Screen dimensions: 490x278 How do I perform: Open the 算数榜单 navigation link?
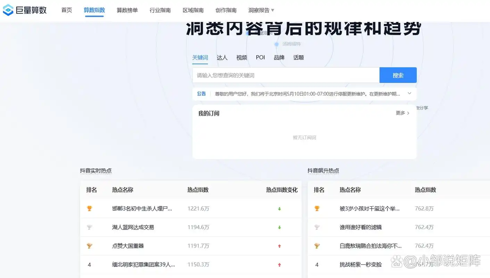pyautogui.click(x=127, y=10)
